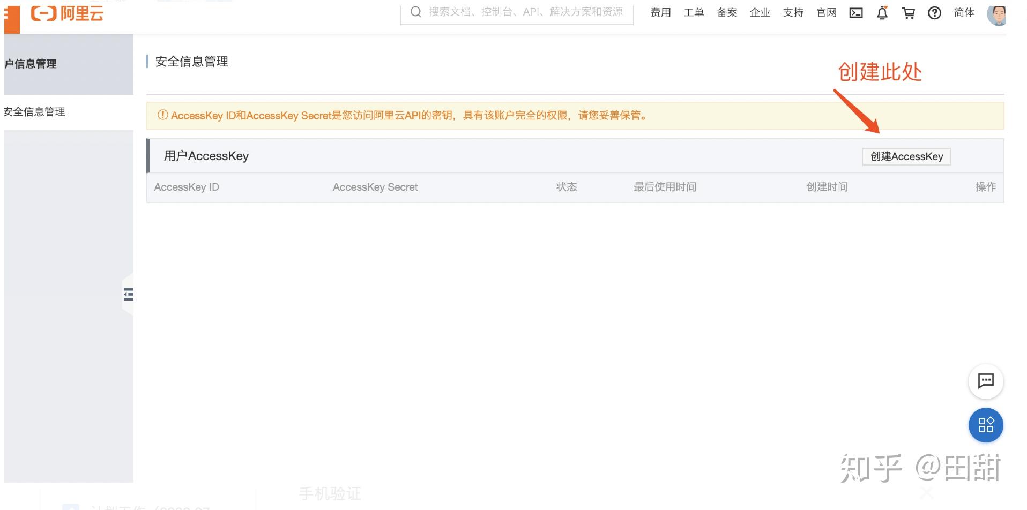Click the 最后使用时间 column header
This screenshot has height=510, width=1027.
[x=665, y=187]
